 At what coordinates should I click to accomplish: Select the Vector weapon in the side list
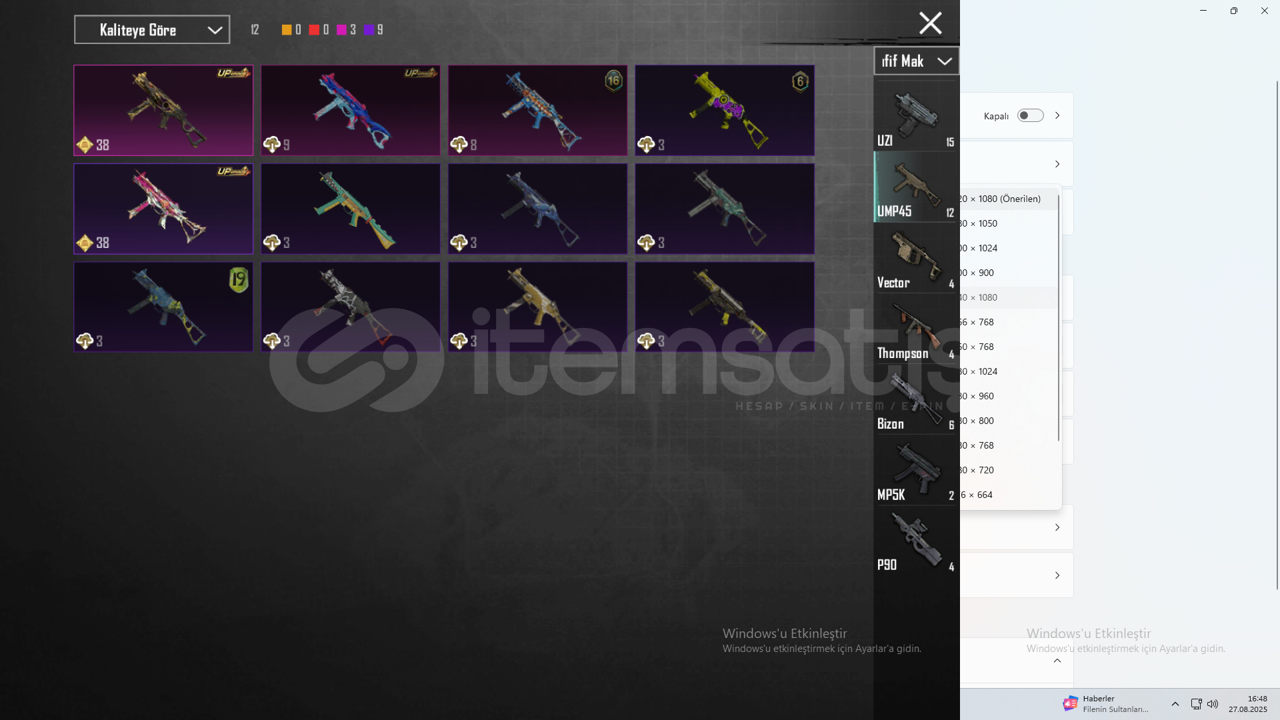pyautogui.click(x=916, y=257)
